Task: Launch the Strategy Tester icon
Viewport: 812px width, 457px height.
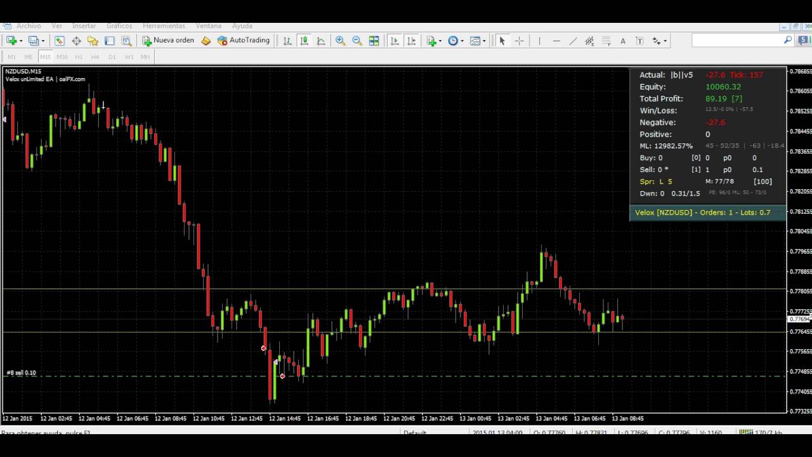Action: point(126,41)
